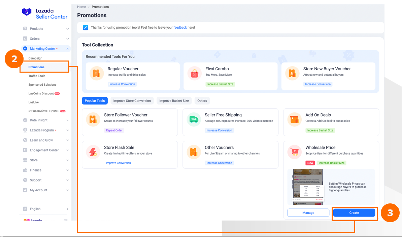
Task: Expand the Store menu chevron
Action: point(67,160)
